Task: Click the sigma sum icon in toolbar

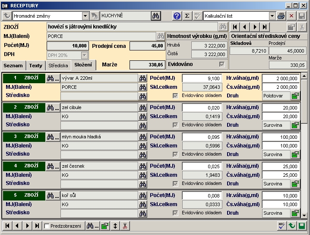Action: 187,16
